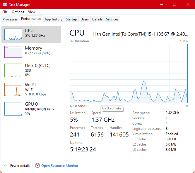Screen dimensions: 195x173
Task: Select the GPU 0 mini graph thumbnail
Action: (x=13, y=109)
